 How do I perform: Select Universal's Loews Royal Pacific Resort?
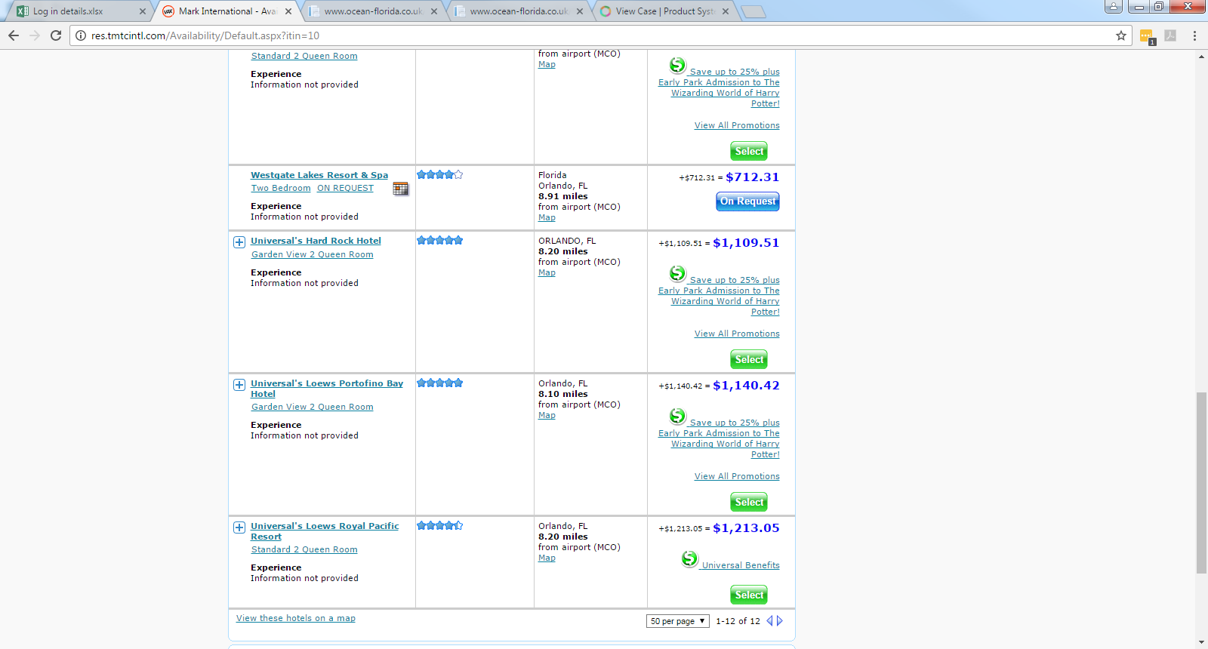pos(749,595)
